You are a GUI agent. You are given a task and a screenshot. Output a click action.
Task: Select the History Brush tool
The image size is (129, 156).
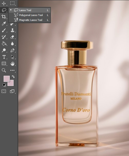pos(4,37)
